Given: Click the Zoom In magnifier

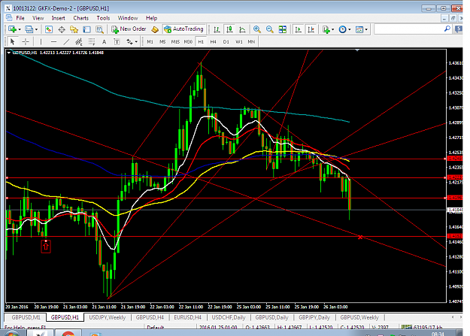Looking at the screenshot, I should pyautogui.click(x=257, y=29).
